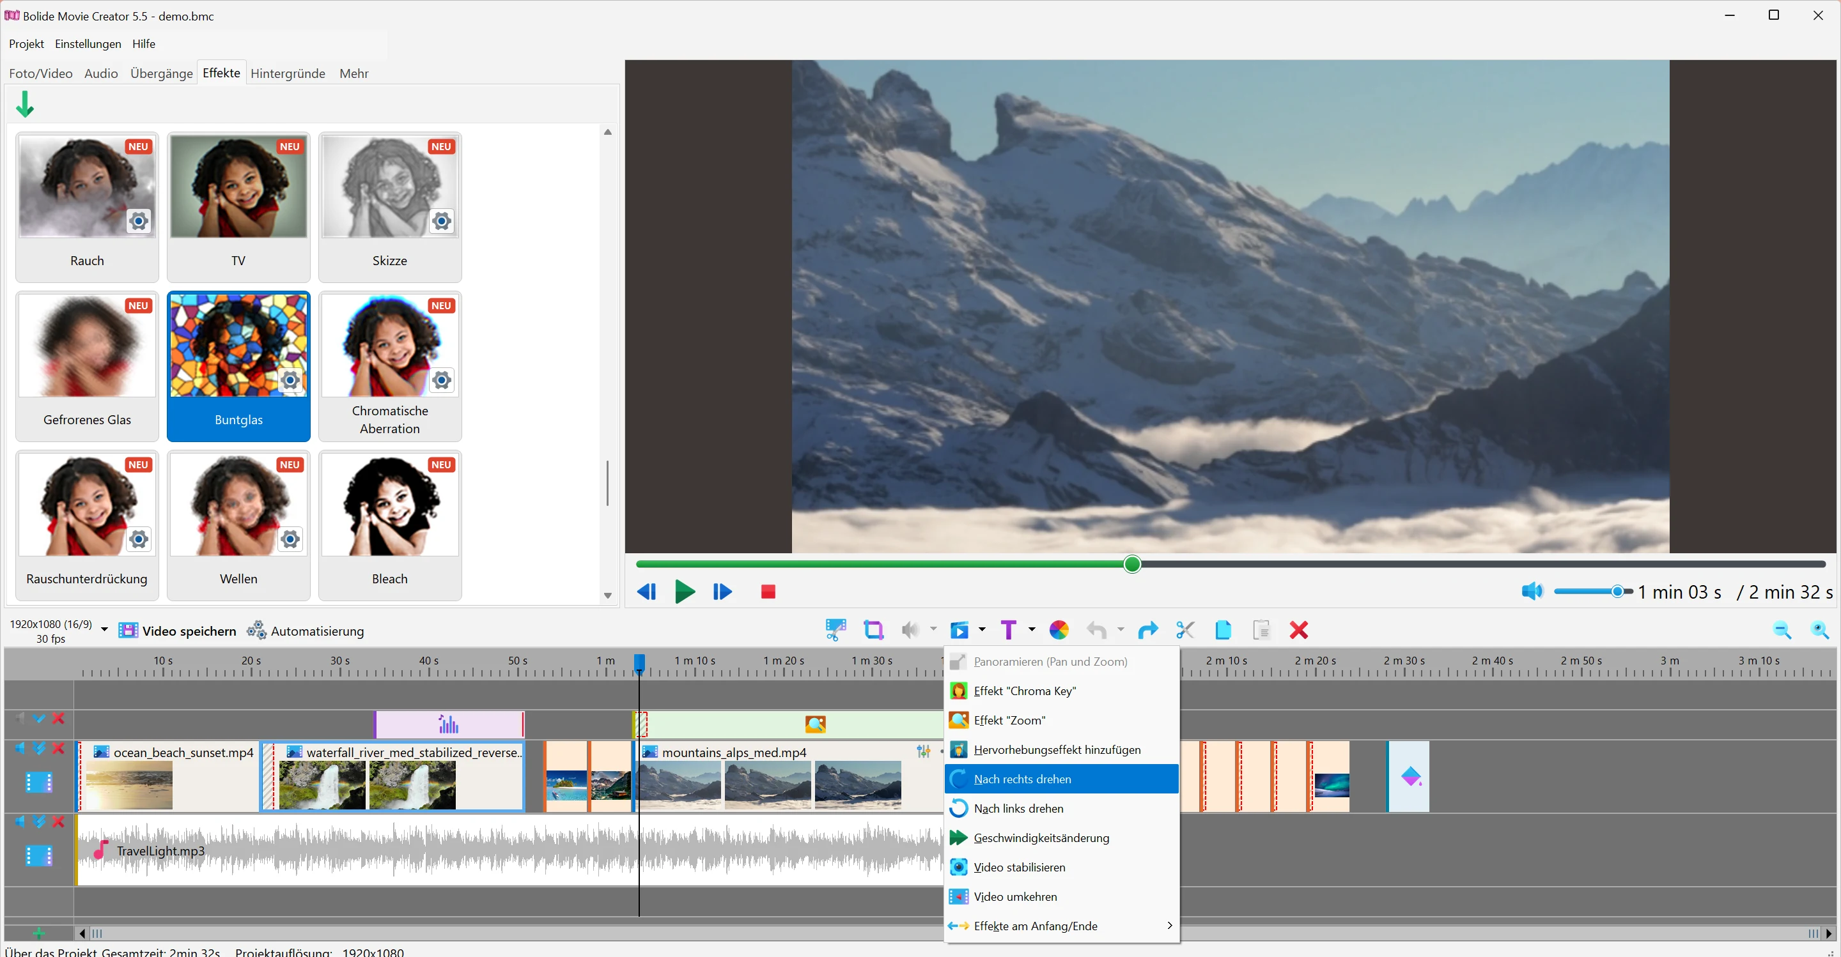Screen dimensions: 1841x957
Task: Mute the TravelLight.mp3 audio track speaker
Action: tap(19, 822)
